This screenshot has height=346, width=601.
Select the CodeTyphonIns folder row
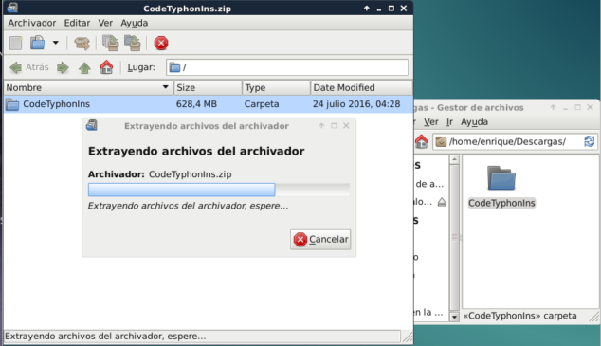pos(209,104)
